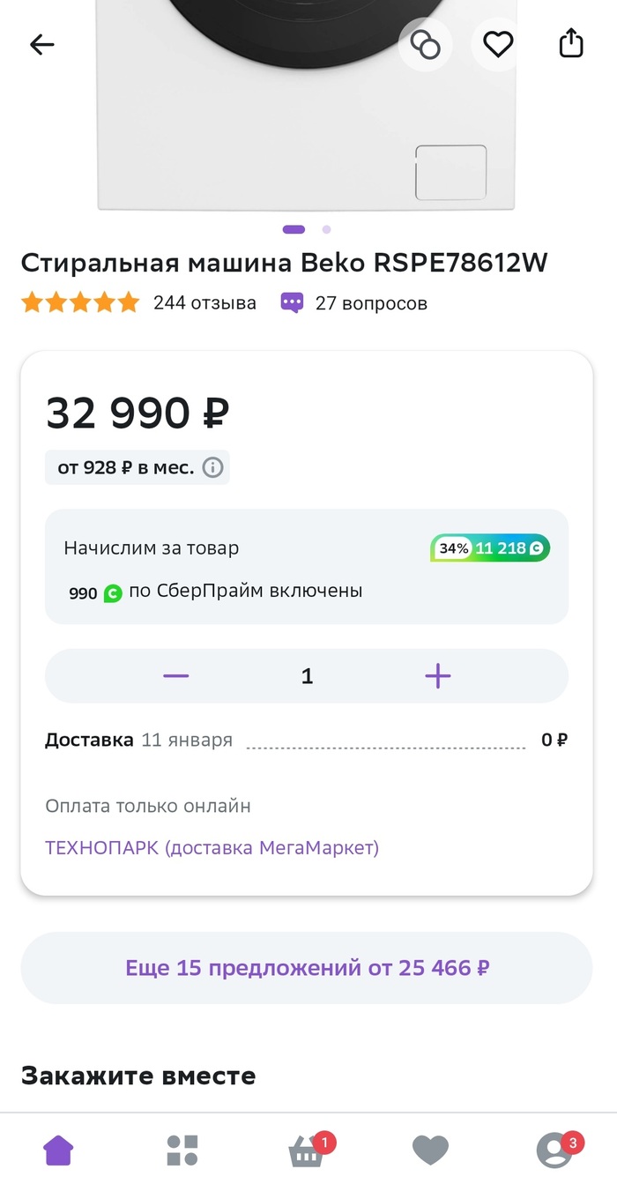Tap the share icon

(x=571, y=43)
